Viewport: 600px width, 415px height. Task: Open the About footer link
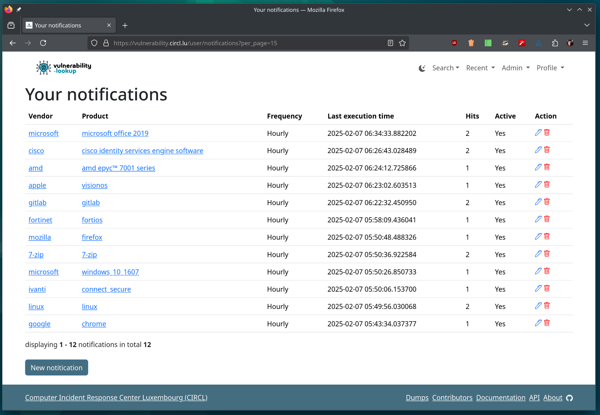click(x=553, y=398)
